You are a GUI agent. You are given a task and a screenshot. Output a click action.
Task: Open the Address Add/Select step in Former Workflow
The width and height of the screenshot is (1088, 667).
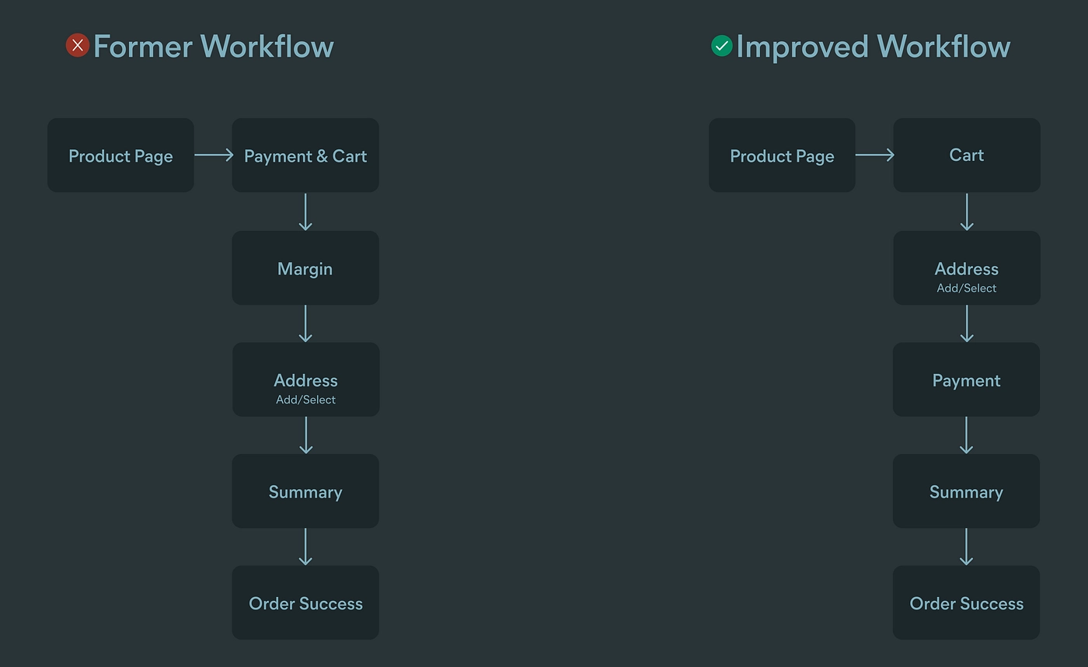305,379
